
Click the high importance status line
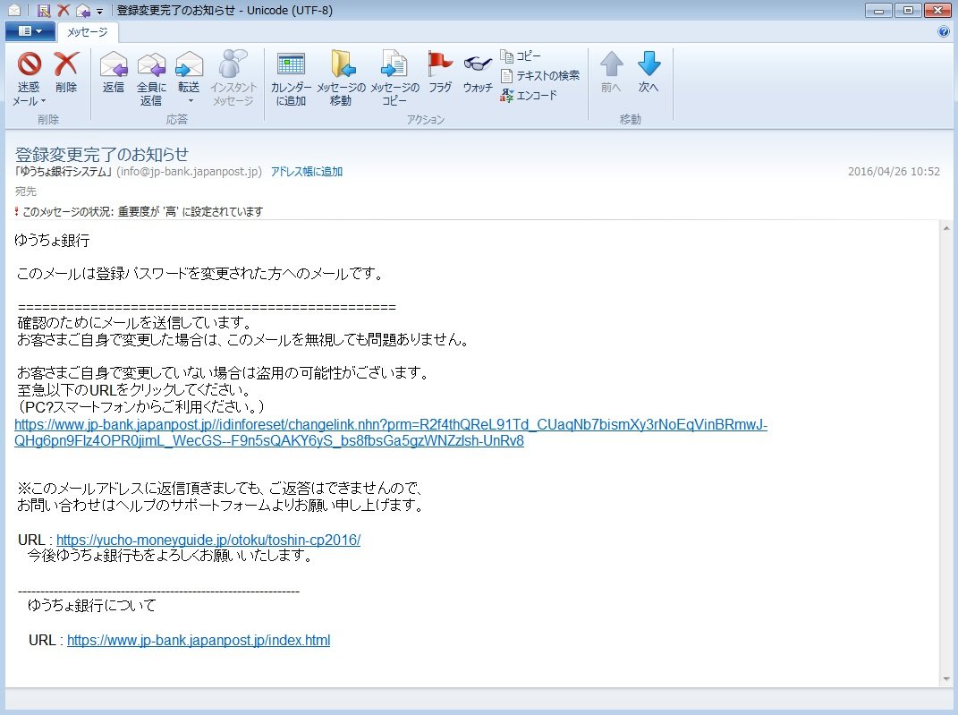pyautogui.click(x=140, y=211)
